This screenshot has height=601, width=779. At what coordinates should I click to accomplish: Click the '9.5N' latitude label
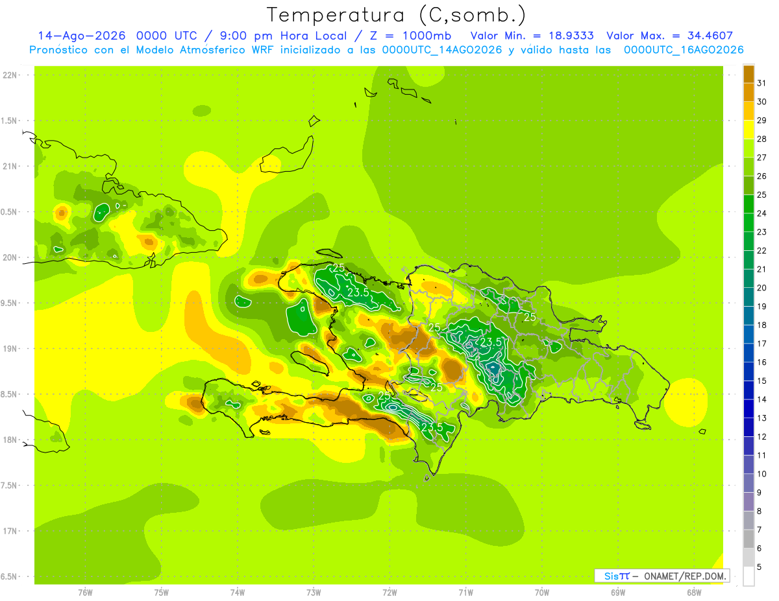click(9, 303)
